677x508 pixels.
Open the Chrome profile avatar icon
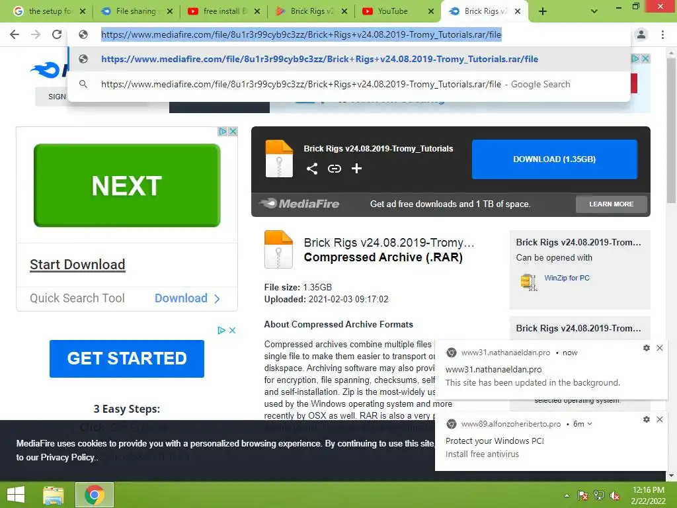pyautogui.click(x=641, y=34)
